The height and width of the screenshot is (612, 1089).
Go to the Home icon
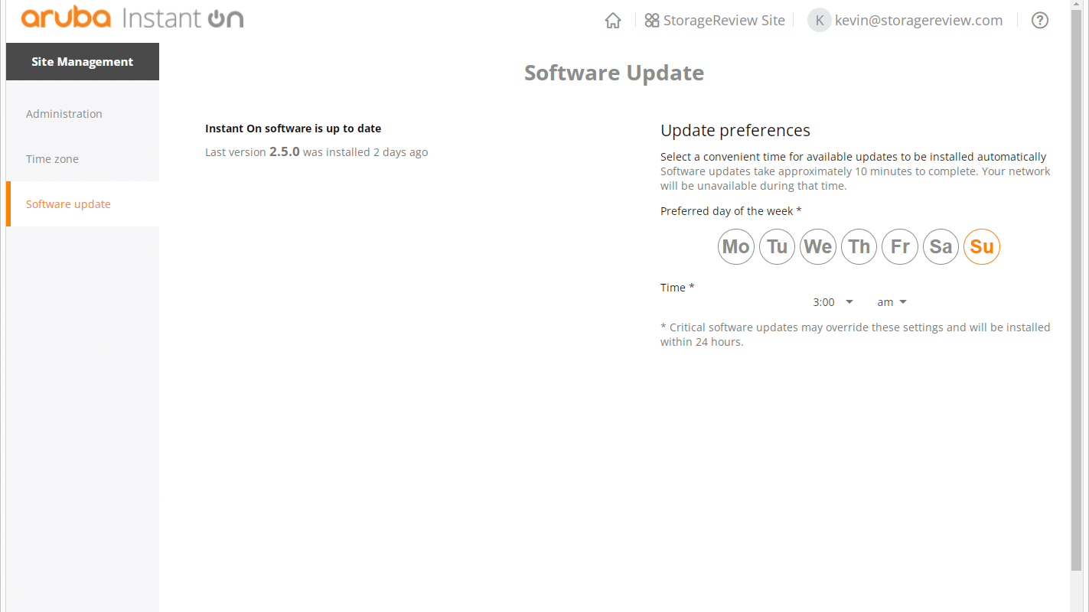tap(613, 21)
